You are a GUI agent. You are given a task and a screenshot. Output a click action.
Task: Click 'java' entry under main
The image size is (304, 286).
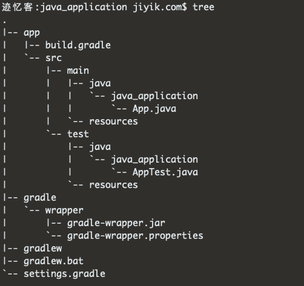pos(100,83)
